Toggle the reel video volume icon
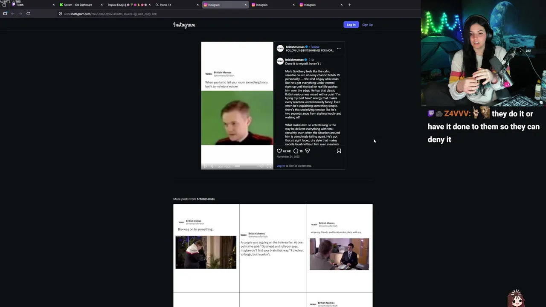546x307 pixels. pyautogui.click(x=212, y=166)
